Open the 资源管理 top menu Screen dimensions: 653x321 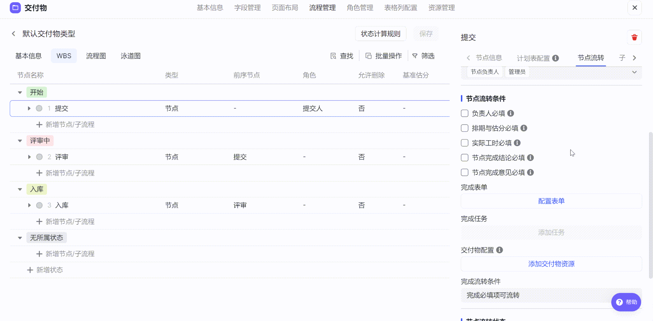tap(441, 8)
